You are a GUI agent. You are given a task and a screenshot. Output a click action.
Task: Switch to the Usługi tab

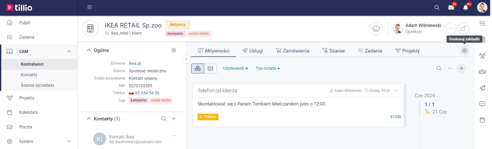(253, 51)
